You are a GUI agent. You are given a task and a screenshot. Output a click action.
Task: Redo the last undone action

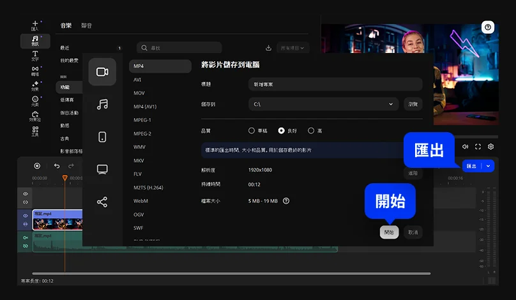pyautogui.click(x=71, y=166)
